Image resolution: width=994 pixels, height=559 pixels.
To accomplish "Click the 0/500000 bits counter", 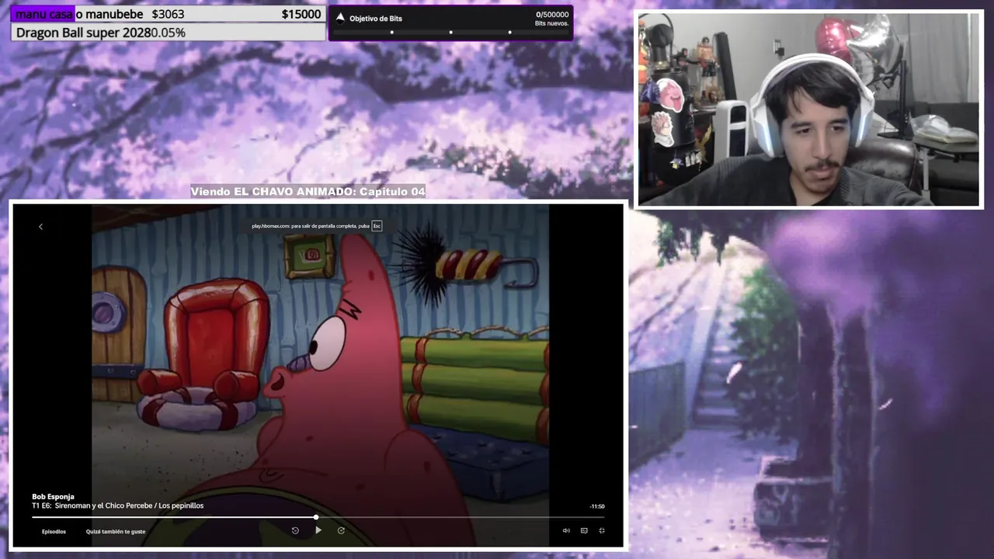I will [x=552, y=15].
